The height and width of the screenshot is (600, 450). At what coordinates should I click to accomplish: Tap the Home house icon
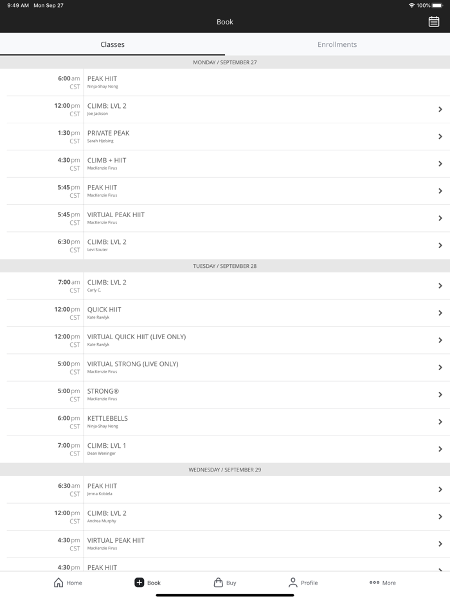pyautogui.click(x=59, y=583)
